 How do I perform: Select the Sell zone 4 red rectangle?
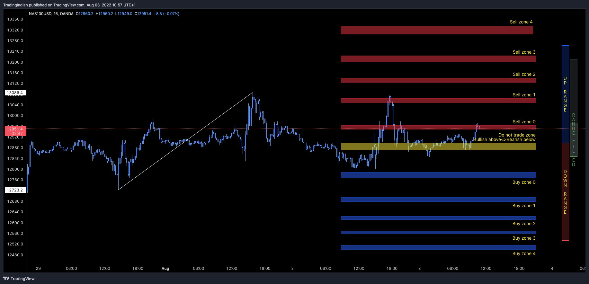tap(437, 30)
